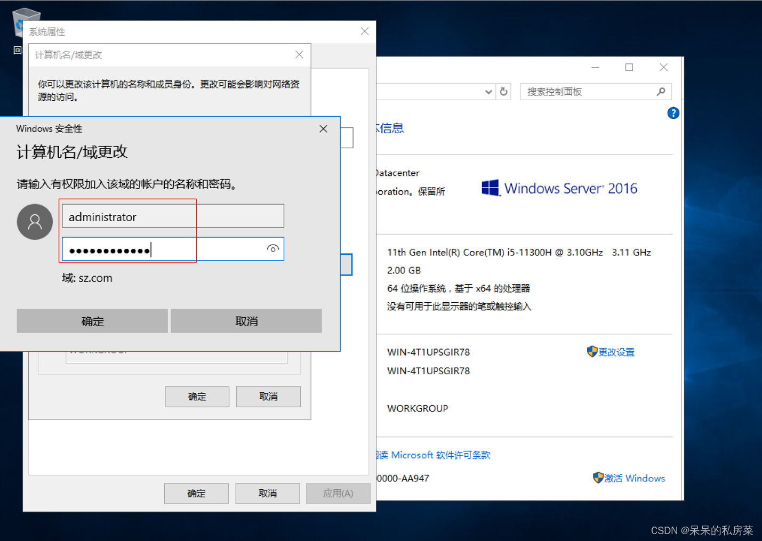Click the workgroup text field in 计算机名/域更改 dialog
The height and width of the screenshot is (541, 762).
pyautogui.click(x=177, y=357)
